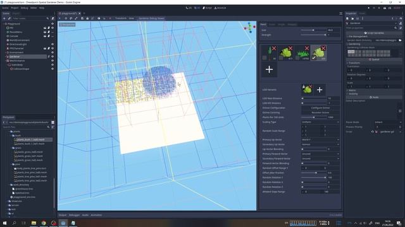The width and height of the screenshot is (405, 227).
Task: Collapse the grass folder in FileSystem
Action: 11,148
